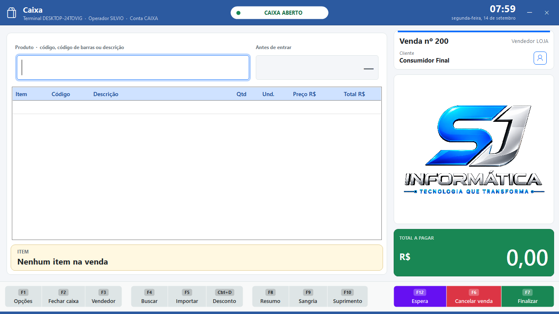Minimize the Caixa window
Viewport: 559px width, 314px height.
(x=530, y=13)
